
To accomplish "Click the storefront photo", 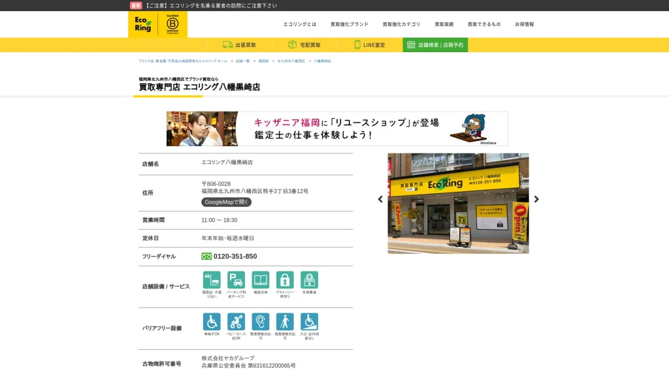I will (x=458, y=204).
